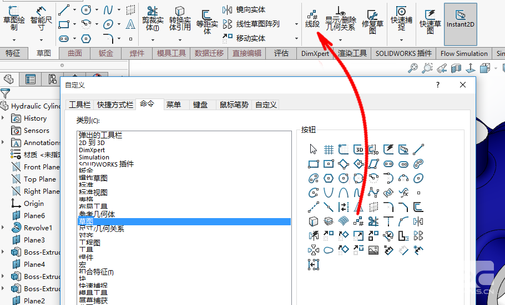Select the Select cursor icon in dialog grid
This screenshot has width=505, height=305.
point(314,149)
